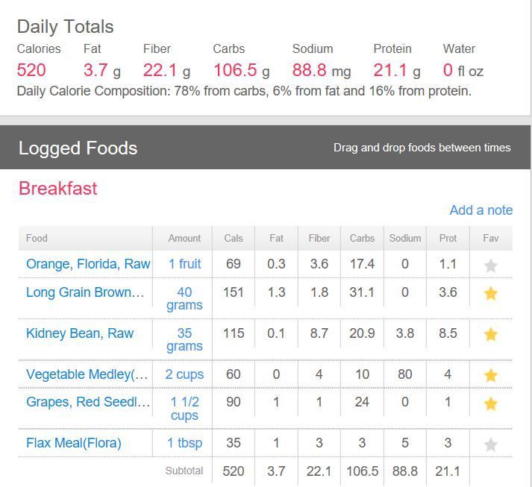Open the Grapes, Red Seedless entry
This screenshot has height=487, width=532.
pyautogui.click(x=88, y=403)
